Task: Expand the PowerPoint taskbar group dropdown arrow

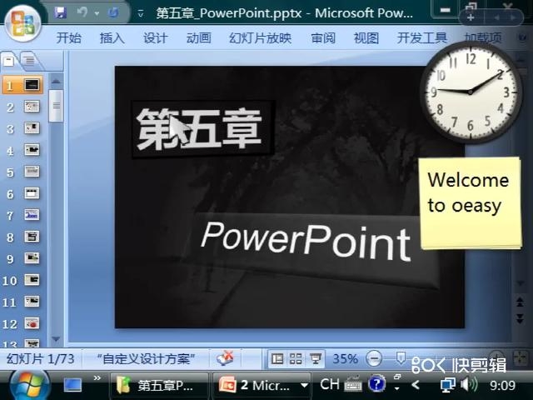Action: 305,386
